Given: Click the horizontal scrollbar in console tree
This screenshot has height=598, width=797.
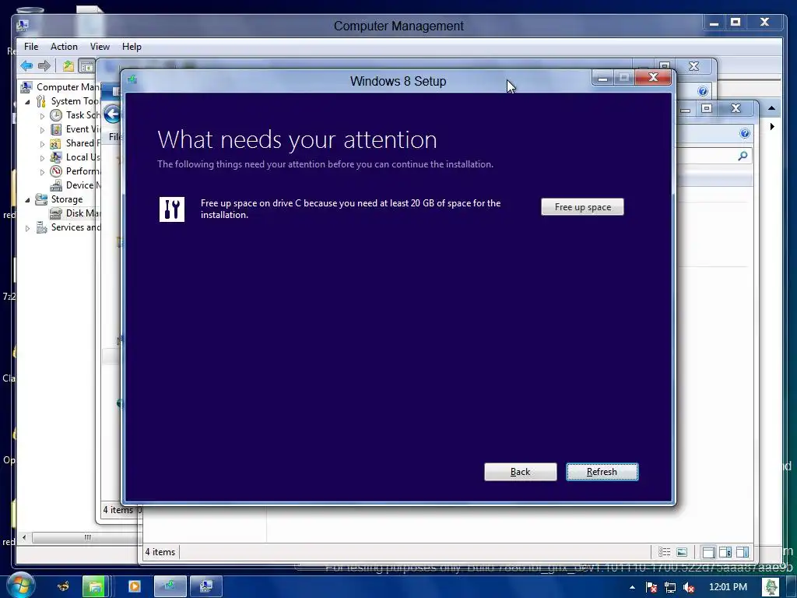Looking at the screenshot, I should click(x=87, y=537).
